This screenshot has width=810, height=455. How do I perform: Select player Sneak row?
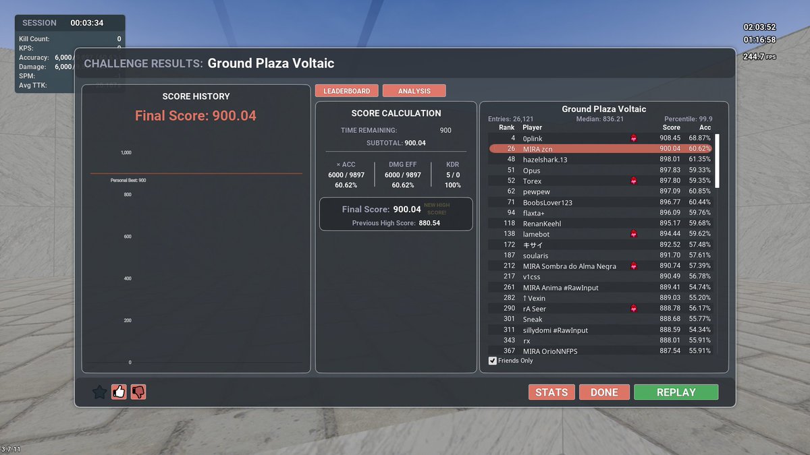[x=601, y=319]
